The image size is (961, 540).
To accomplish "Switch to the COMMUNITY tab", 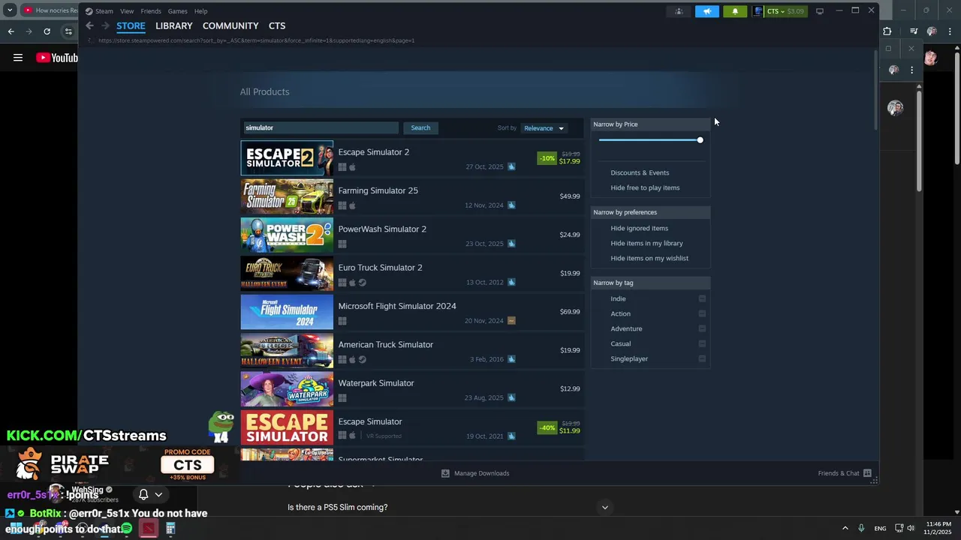I will [x=230, y=25].
